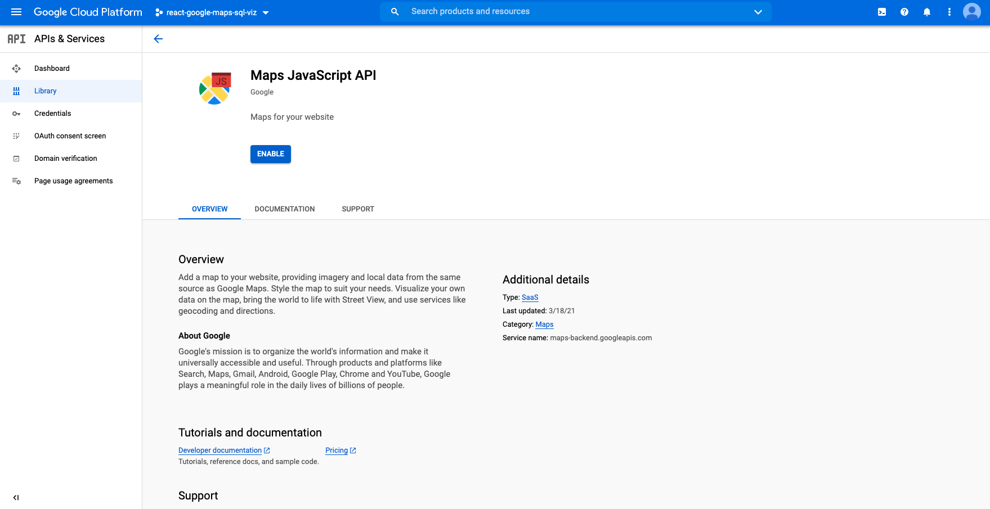Click the Maps JavaScript API title
Viewport: 990px width, 509px height.
point(313,75)
